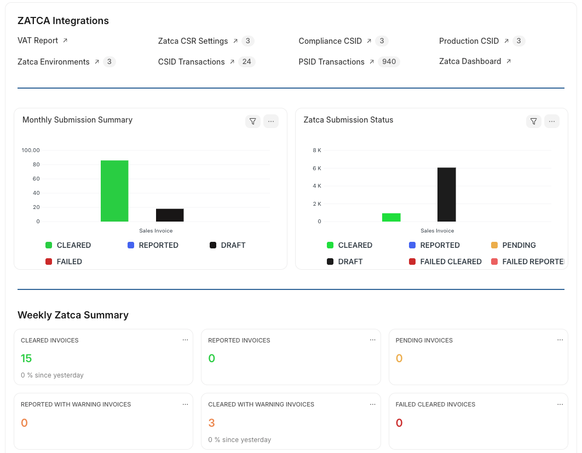Open options menu on Reported With Warning Invoices
582x453 pixels.
[185, 403]
